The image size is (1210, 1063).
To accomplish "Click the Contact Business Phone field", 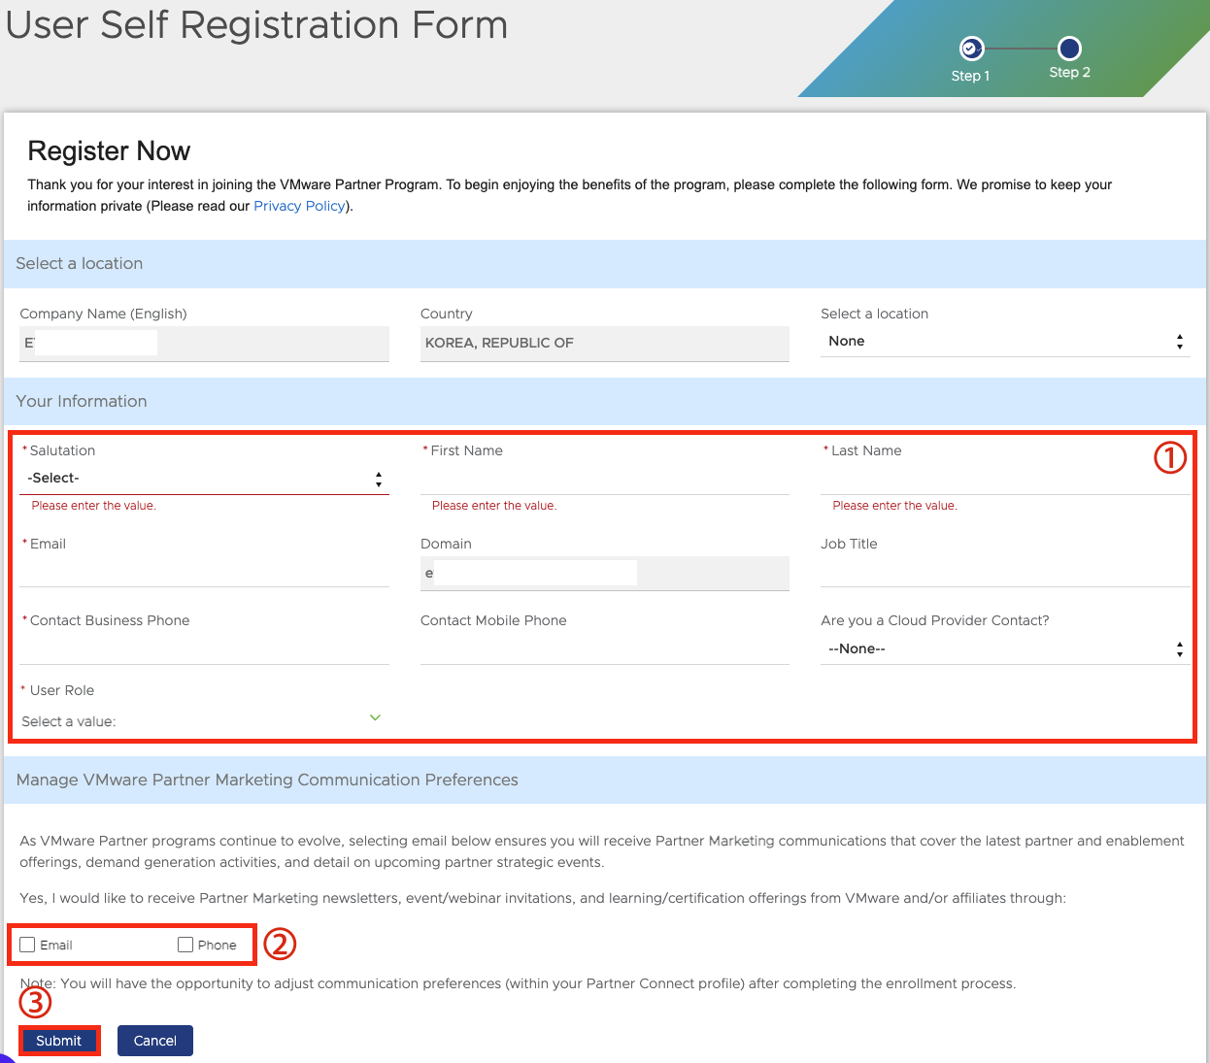I will pos(204,648).
